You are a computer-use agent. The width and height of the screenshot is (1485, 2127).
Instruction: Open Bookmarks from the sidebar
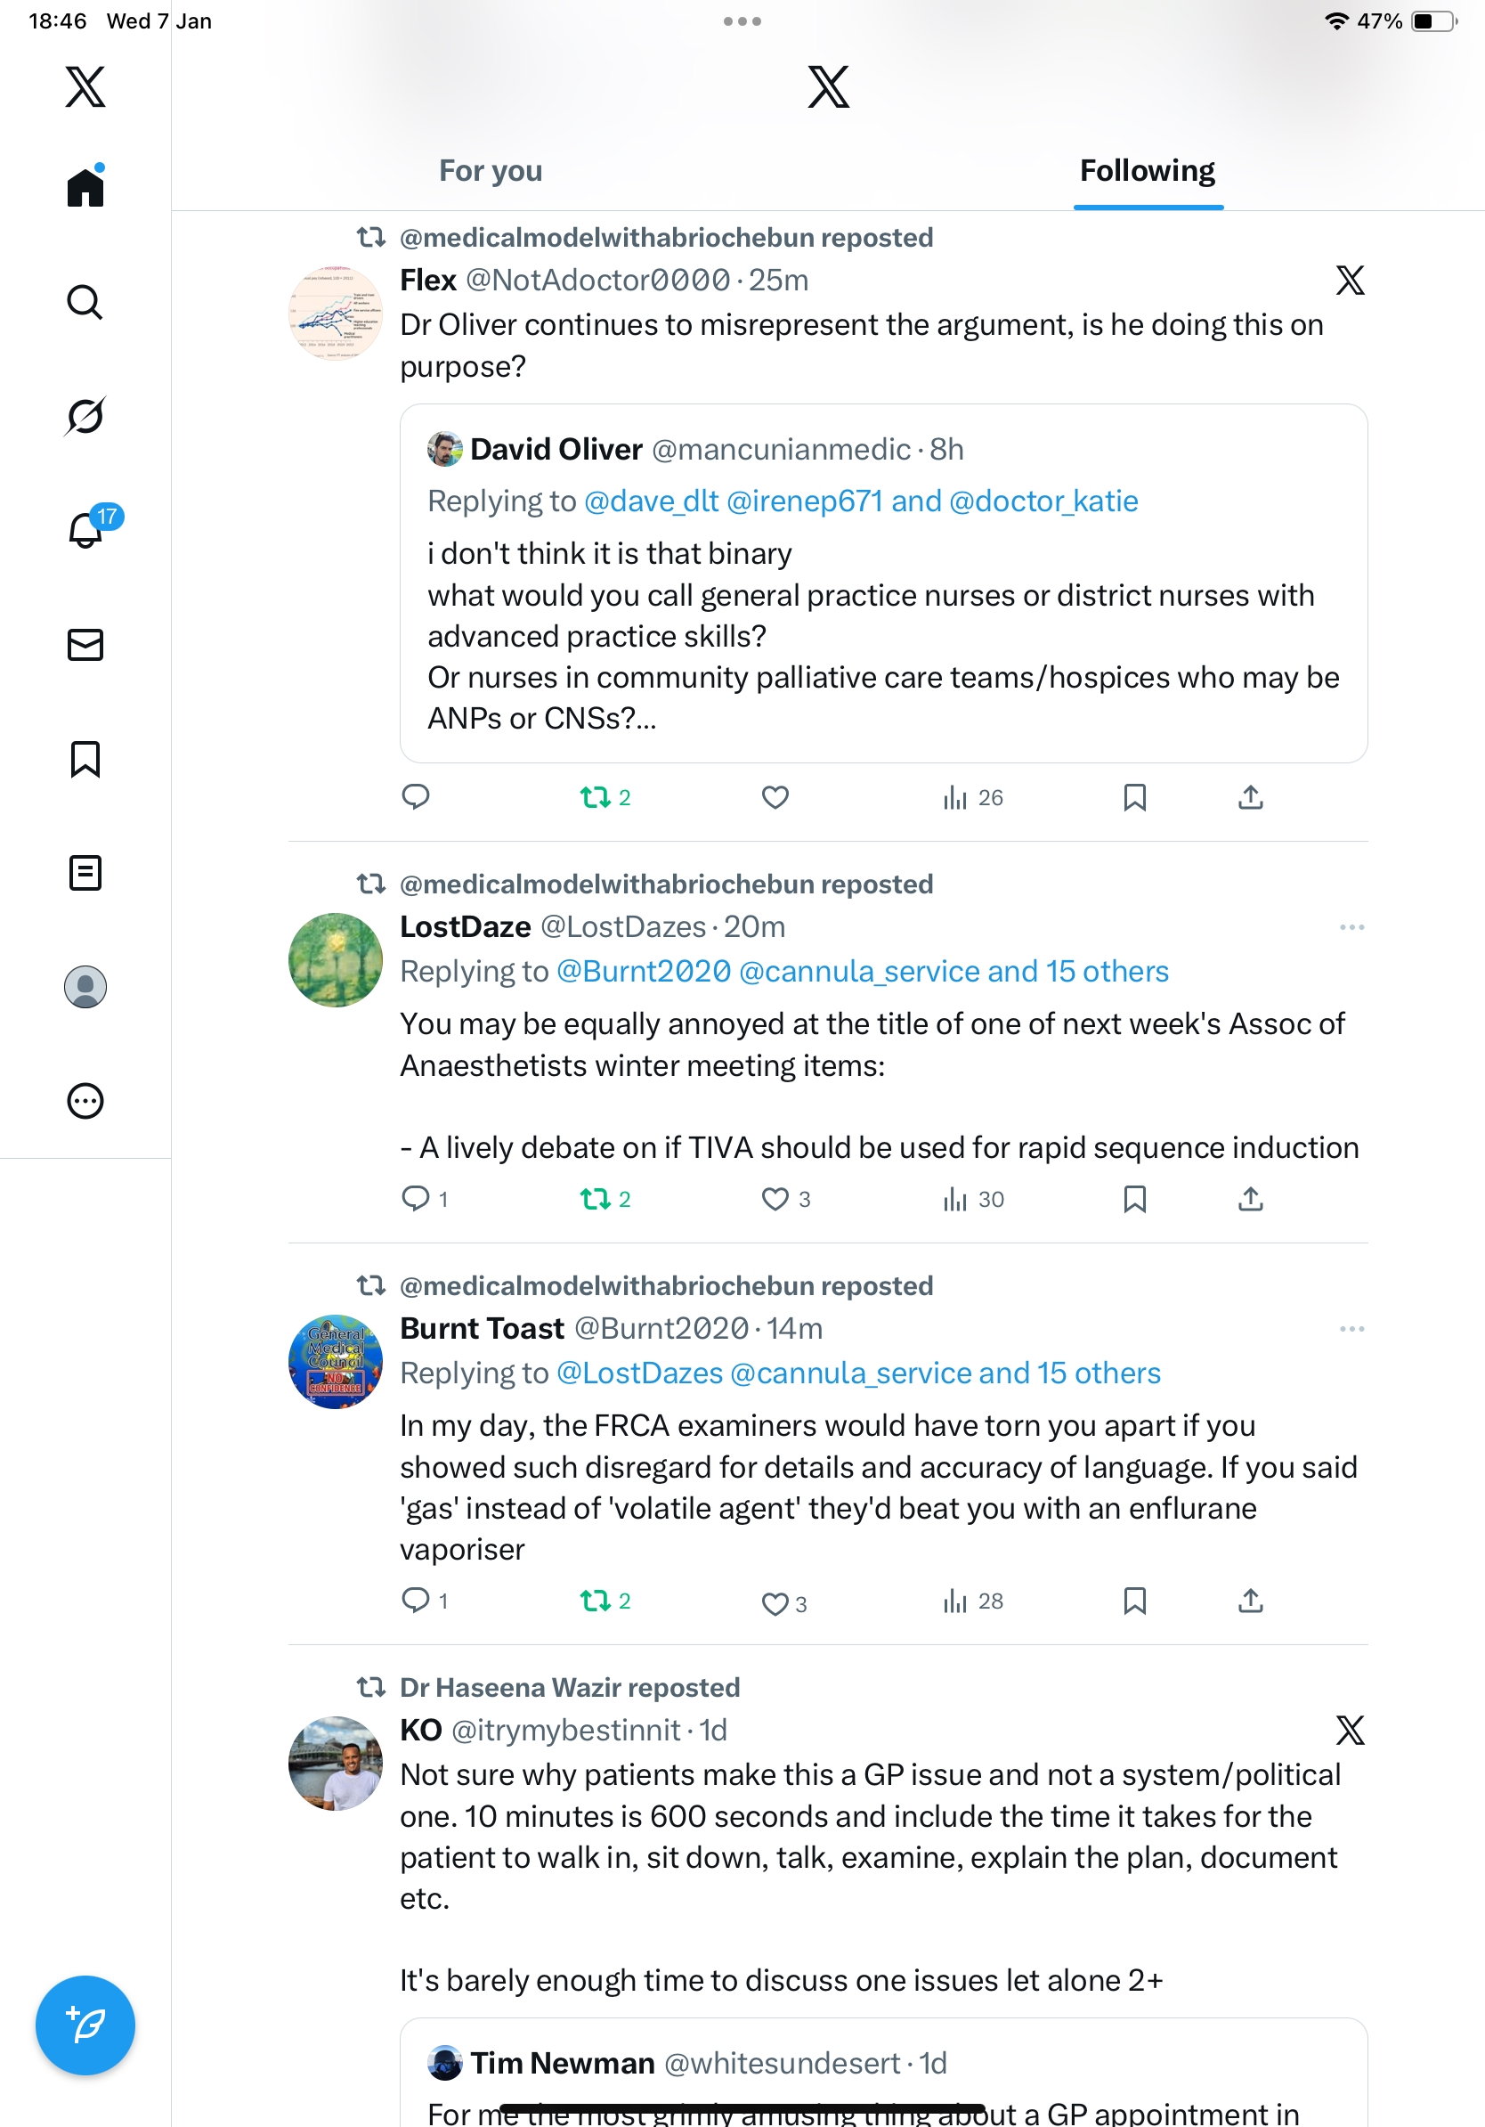tap(85, 759)
